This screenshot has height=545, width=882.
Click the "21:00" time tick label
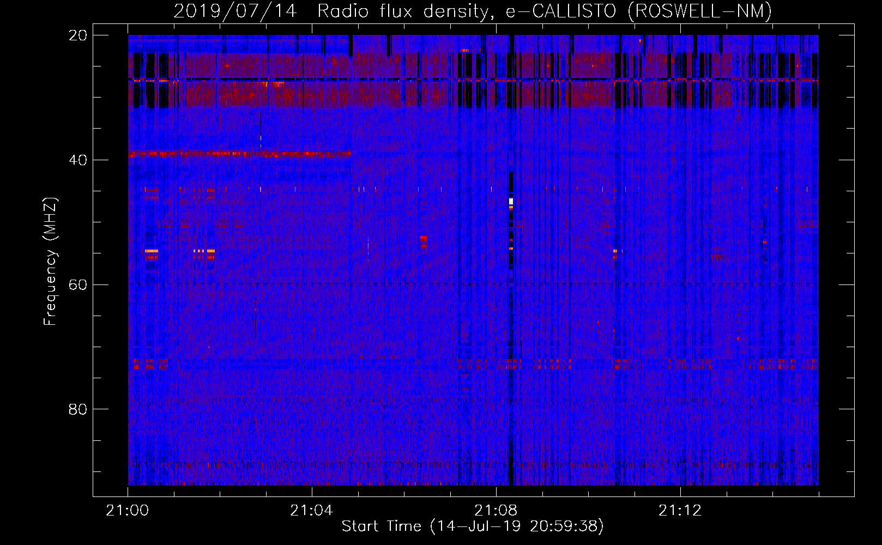pos(128,511)
